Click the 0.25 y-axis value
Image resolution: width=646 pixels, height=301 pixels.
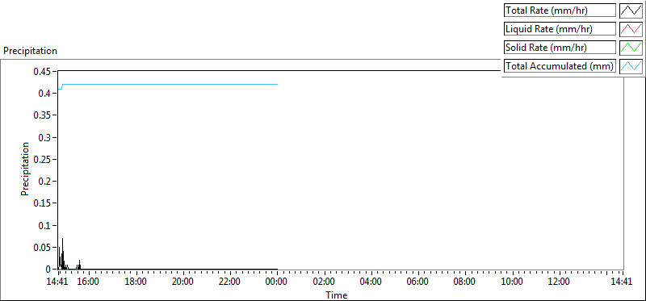pos(43,159)
